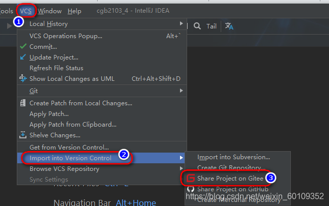Click the green Commit checkmark icon
329x206 pixels.
pyautogui.click(x=23, y=46)
